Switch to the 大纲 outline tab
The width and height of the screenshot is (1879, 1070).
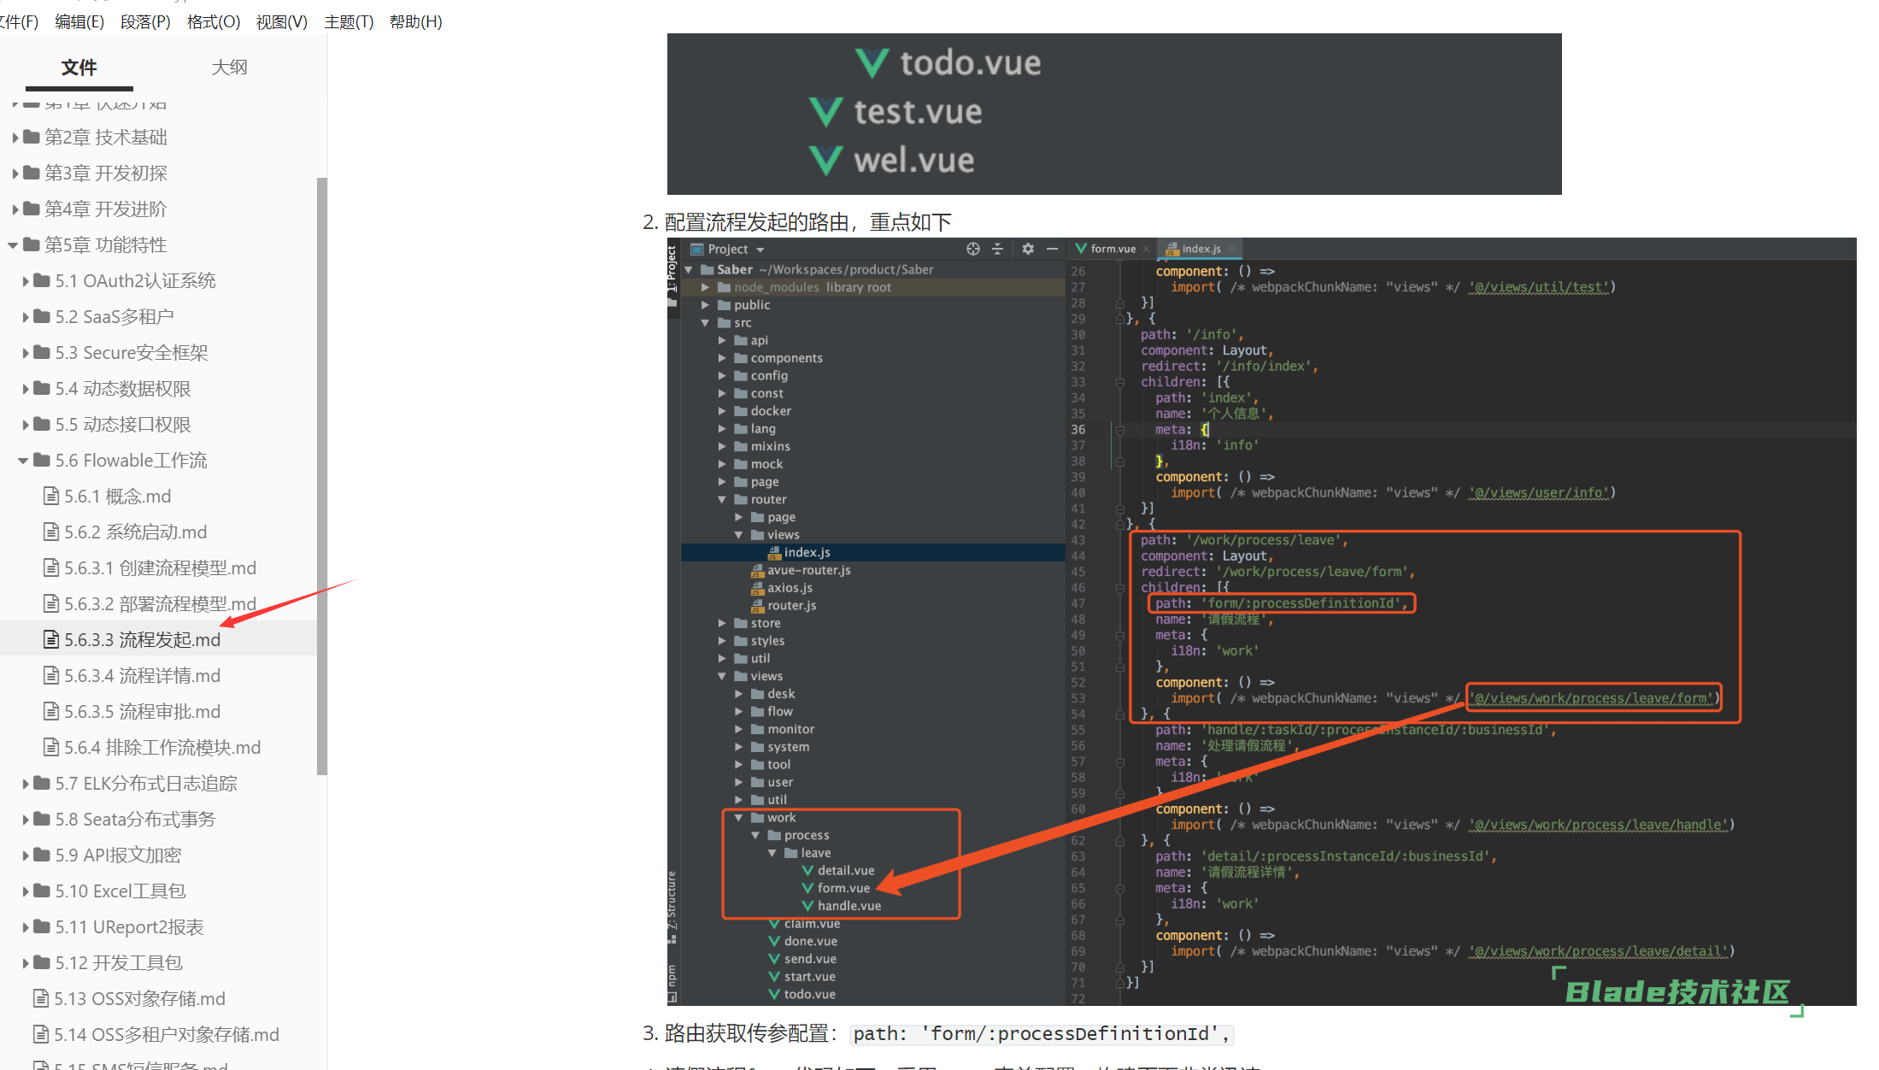coord(229,67)
